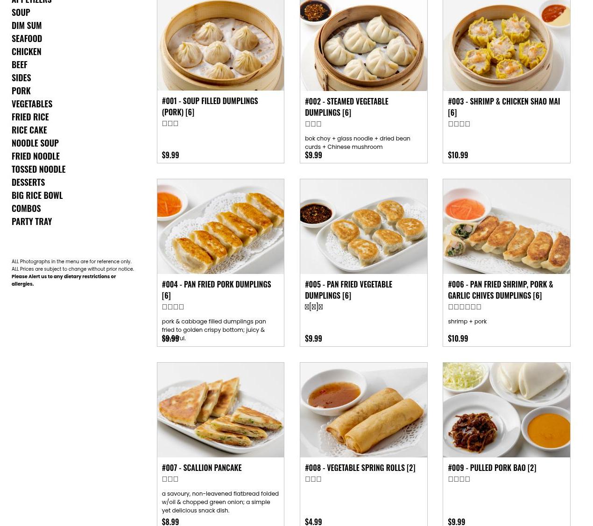The image size is (593, 526).
Task: Open the #006 Pan Fried Shrimp, Pork & Garlic Chives title
Action: [501, 290]
